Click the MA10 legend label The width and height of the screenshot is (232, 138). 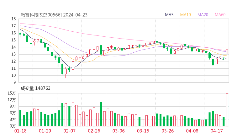pyautogui.click(x=185, y=15)
